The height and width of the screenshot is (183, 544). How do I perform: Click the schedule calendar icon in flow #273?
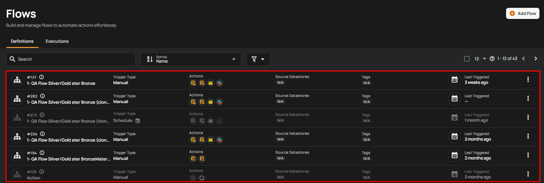(138, 121)
